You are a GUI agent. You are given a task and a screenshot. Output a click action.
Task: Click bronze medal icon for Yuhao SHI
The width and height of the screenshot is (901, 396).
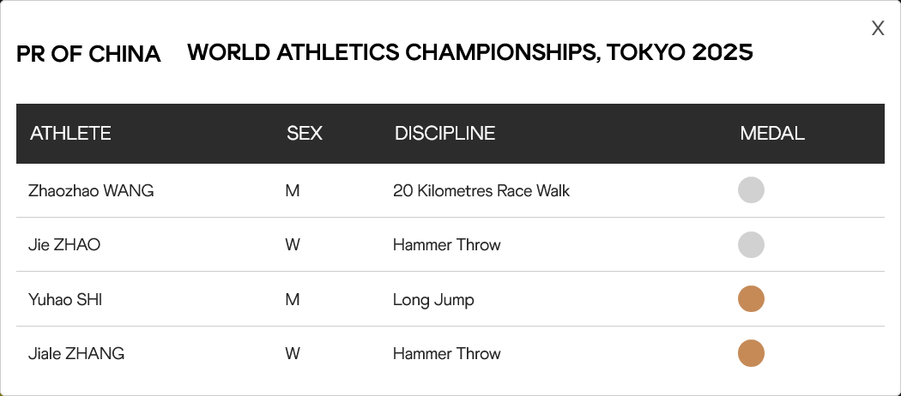click(x=751, y=299)
